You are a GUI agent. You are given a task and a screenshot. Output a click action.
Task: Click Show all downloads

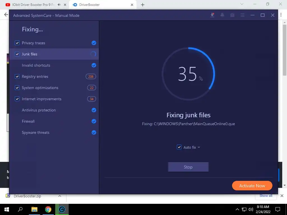tap(266, 196)
